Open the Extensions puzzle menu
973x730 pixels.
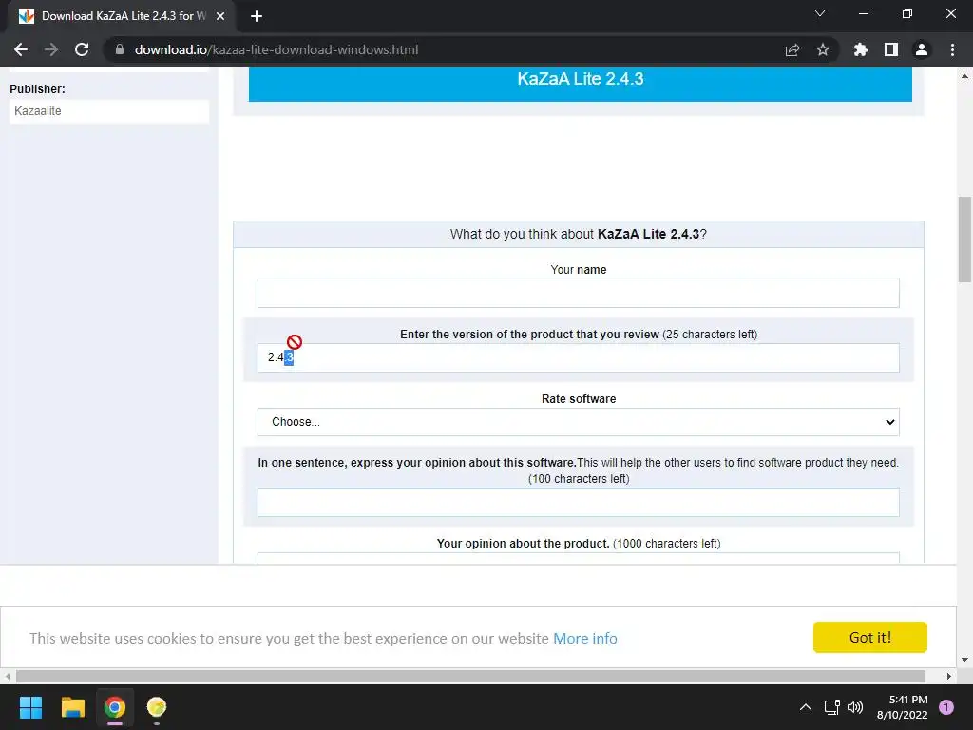(861, 49)
